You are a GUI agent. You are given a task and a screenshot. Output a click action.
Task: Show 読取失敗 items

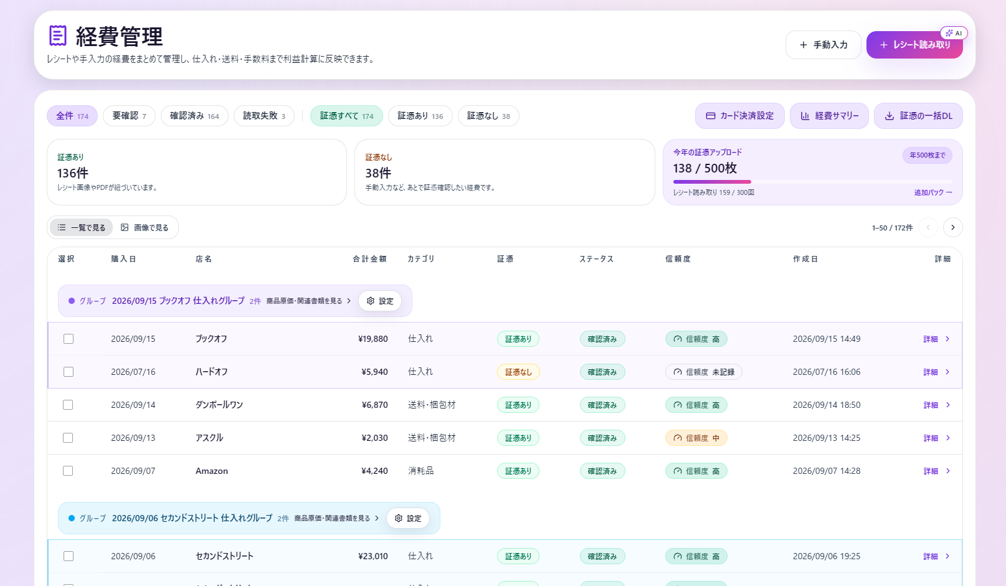click(x=264, y=116)
